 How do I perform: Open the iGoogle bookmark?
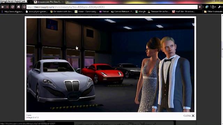point(140,11)
